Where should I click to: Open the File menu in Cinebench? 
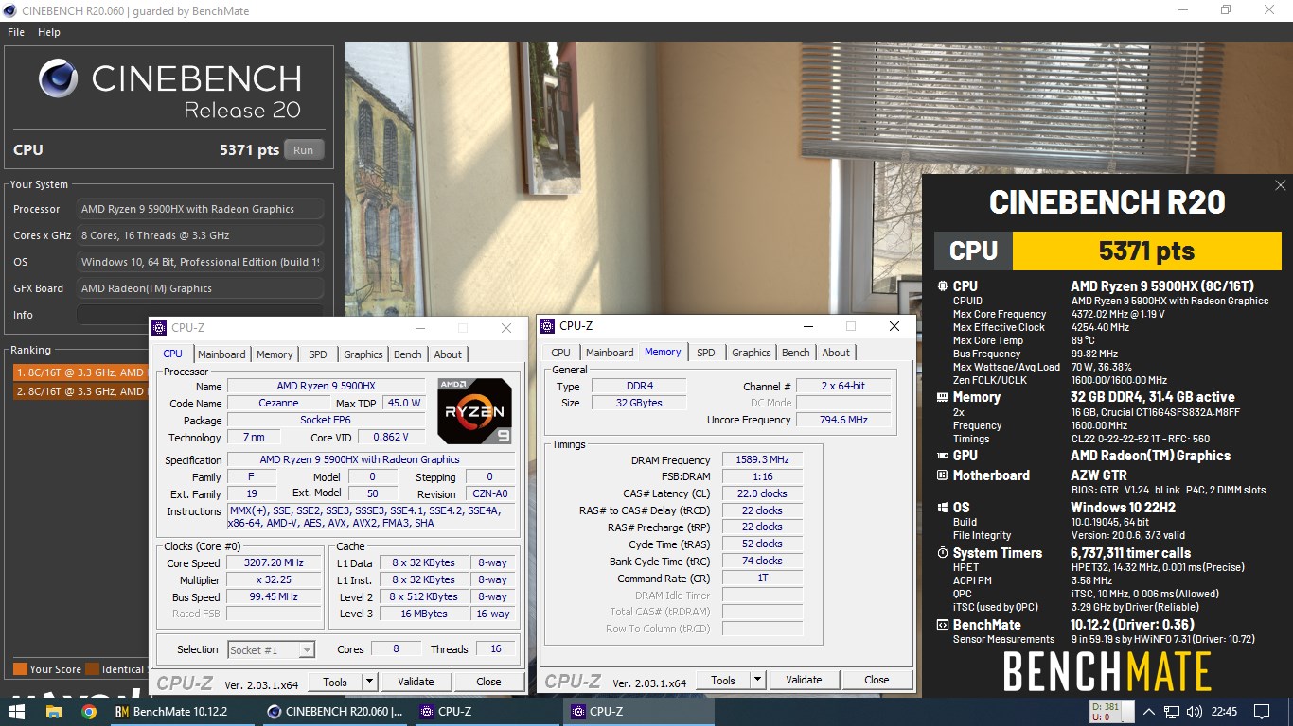point(16,32)
